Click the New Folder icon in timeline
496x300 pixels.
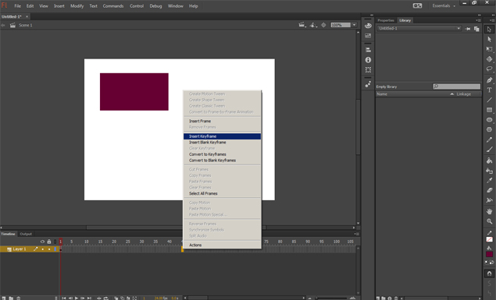(x=11, y=298)
